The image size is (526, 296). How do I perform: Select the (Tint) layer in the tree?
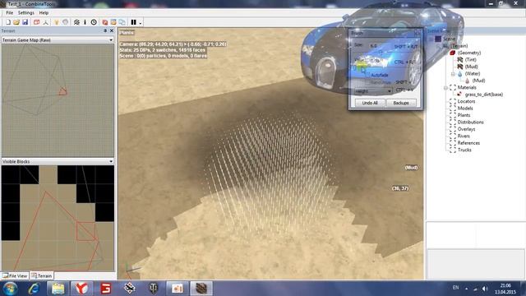(x=471, y=60)
